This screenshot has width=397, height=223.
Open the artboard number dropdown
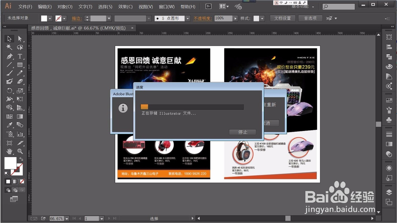tap(102, 219)
